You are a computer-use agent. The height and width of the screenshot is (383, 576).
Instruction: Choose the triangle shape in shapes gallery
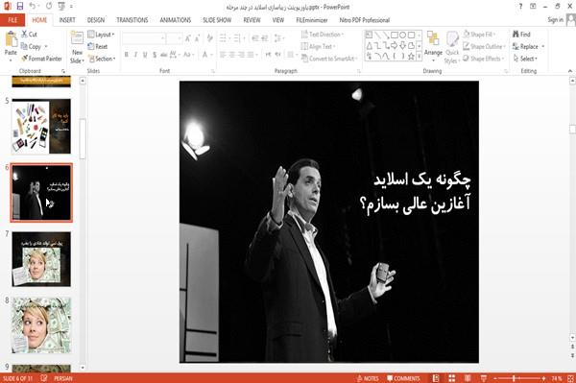click(x=370, y=45)
